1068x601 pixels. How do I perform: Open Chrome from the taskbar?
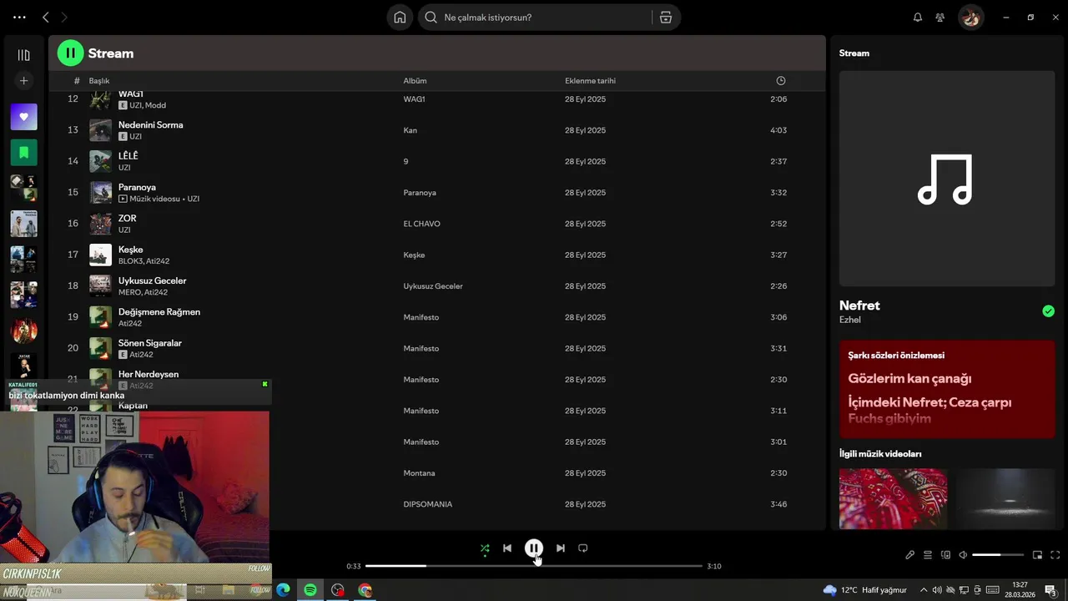click(365, 590)
